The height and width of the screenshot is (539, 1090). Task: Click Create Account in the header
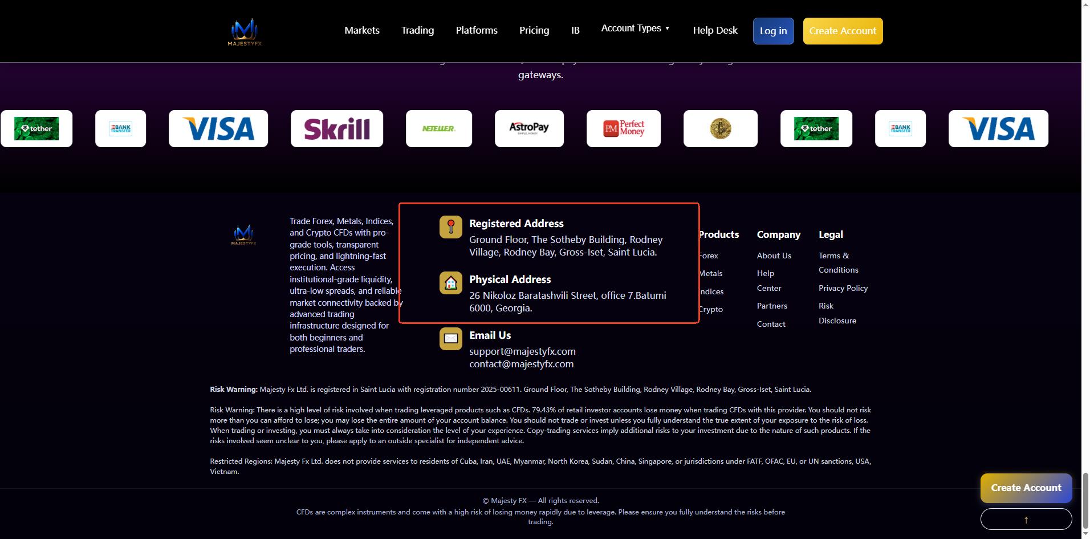coord(843,31)
